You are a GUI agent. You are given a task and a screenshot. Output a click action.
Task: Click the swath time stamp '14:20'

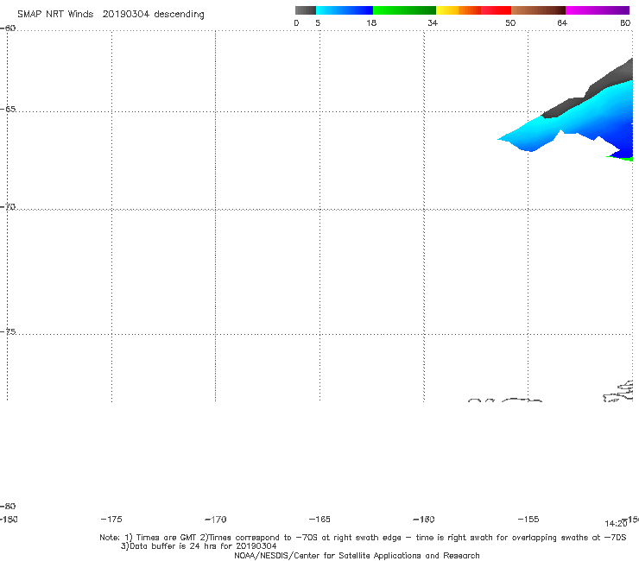click(616, 524)
